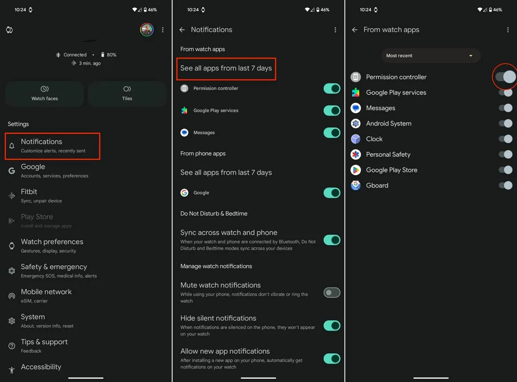Tap the Tiles icon
The height and width of the screenshot is (382, 517).
[x=127, y=89]
